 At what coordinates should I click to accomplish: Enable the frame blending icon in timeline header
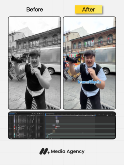39,114
